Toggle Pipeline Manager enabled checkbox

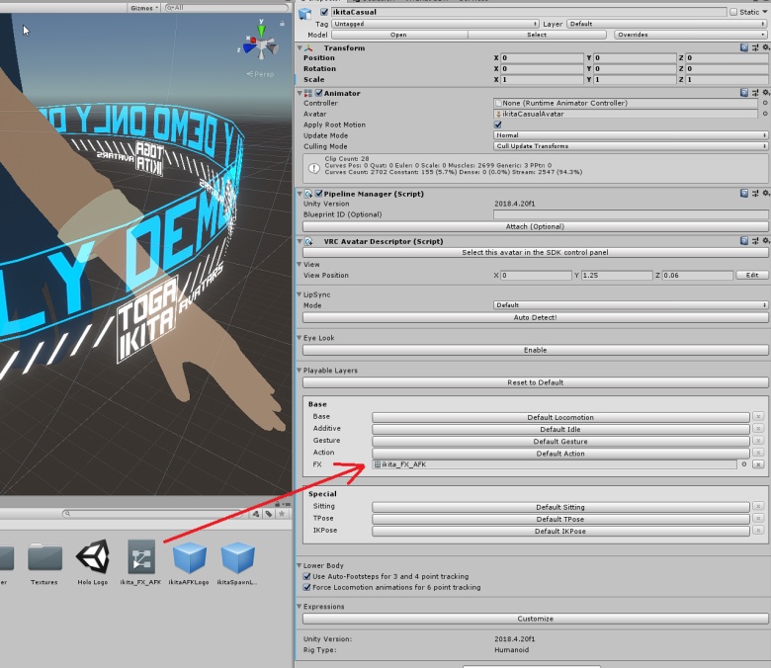[x=318, y=194]
